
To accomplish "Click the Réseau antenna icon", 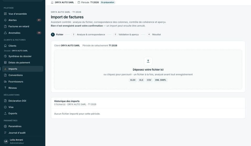I will (5, 88).
